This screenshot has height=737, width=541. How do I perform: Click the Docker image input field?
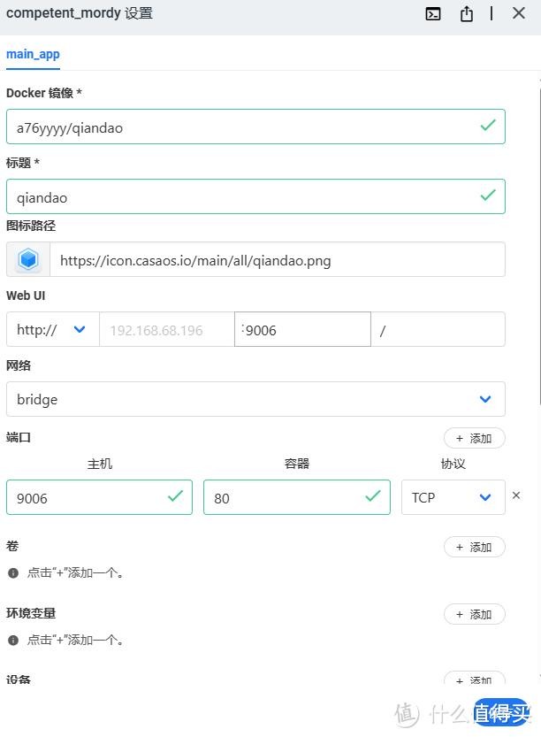pyautogui.click(x=255, y=127)
